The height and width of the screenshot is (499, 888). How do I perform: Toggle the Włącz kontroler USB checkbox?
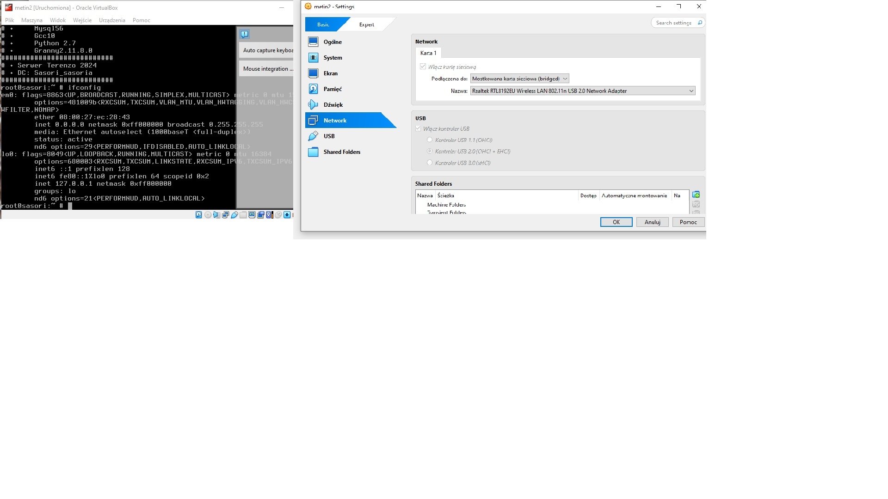point(418,128)
